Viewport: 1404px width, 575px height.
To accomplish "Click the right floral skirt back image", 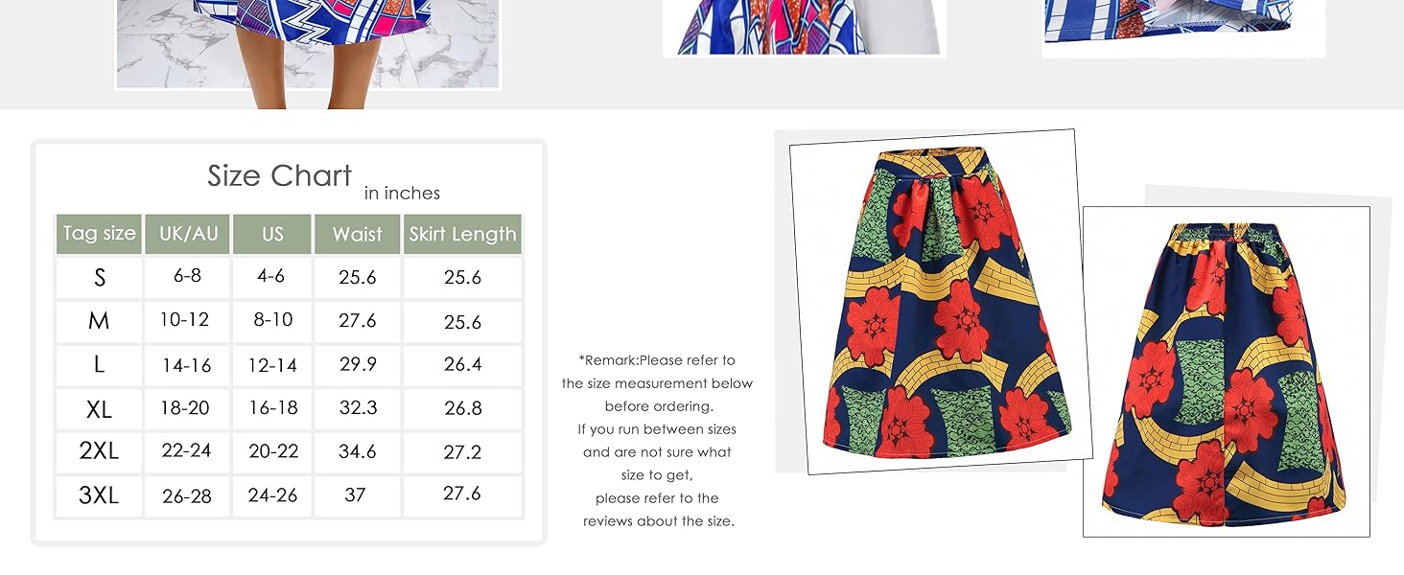I will pyautogui.click(x=1227, y=371).
